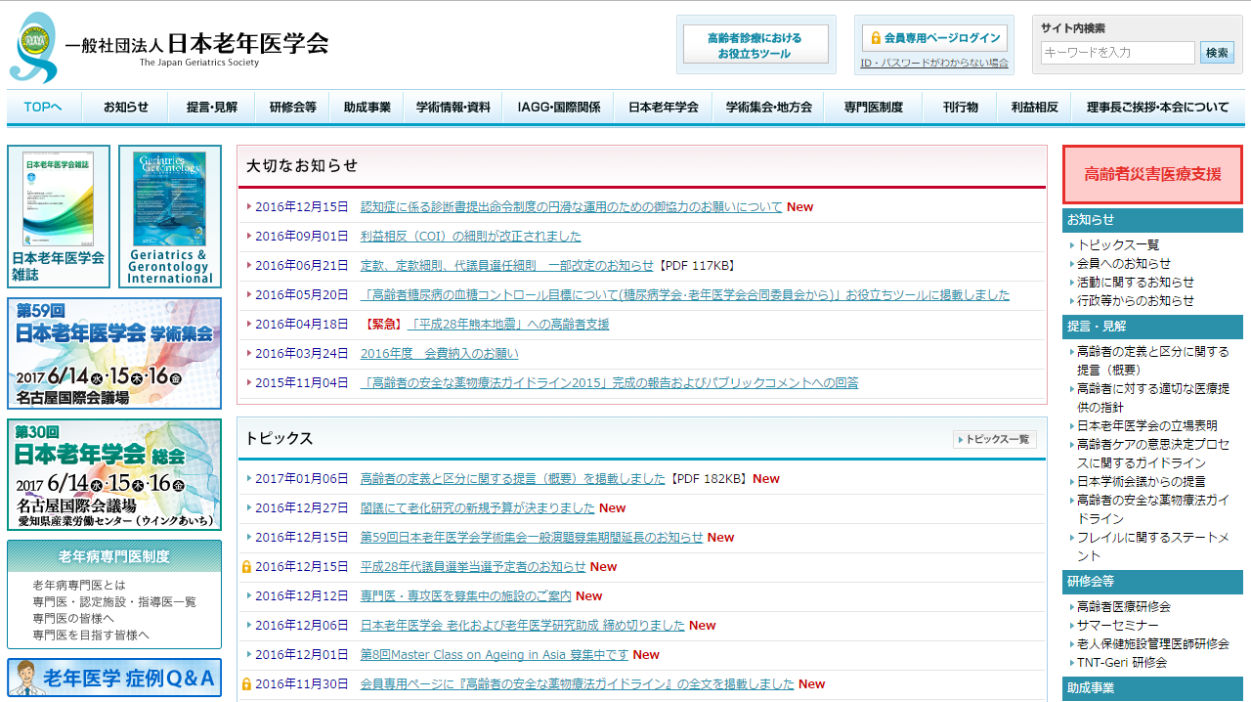Open IAGG・国際関係 navigation menu item

click(x=559, y=108)
